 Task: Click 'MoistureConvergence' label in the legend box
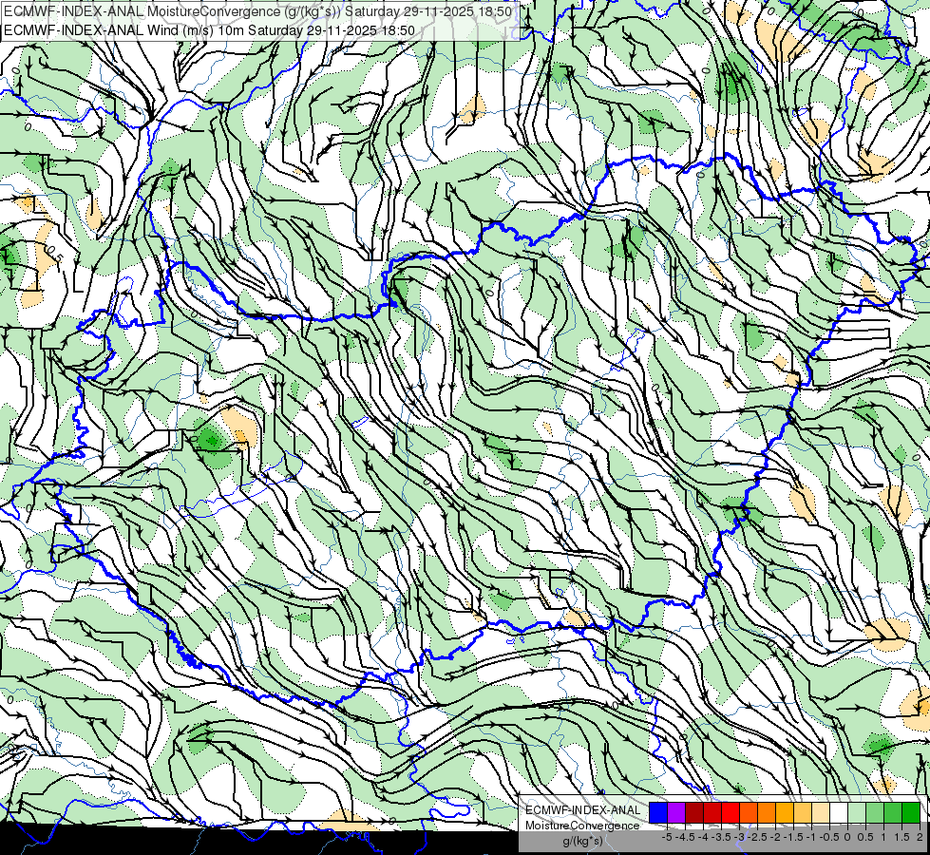(x=582, y=826)
